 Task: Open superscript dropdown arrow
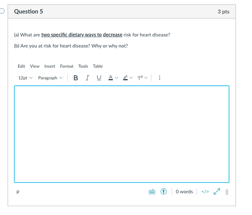click(146, 78)
